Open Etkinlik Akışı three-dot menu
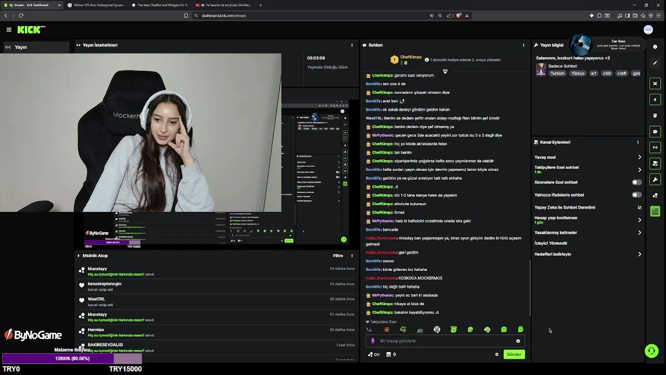The image size is (666, 375). [352, 256]
